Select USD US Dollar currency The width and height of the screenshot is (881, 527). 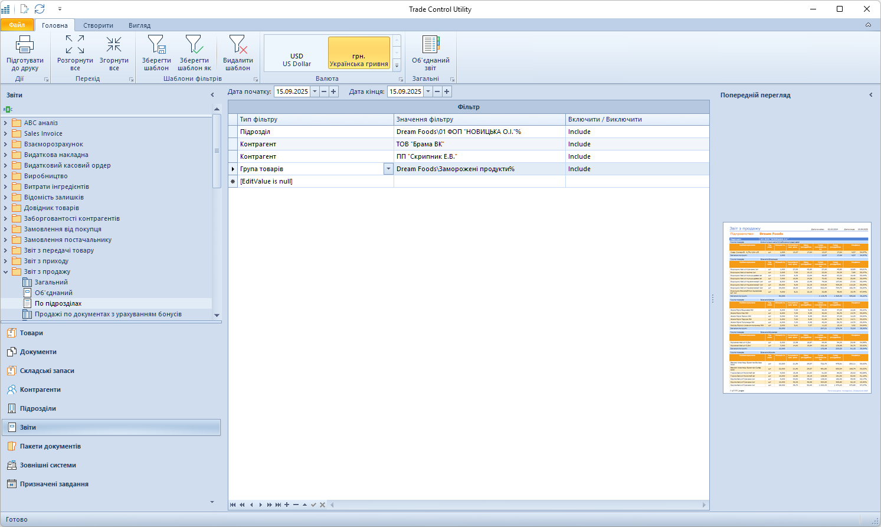pos(297,60)
